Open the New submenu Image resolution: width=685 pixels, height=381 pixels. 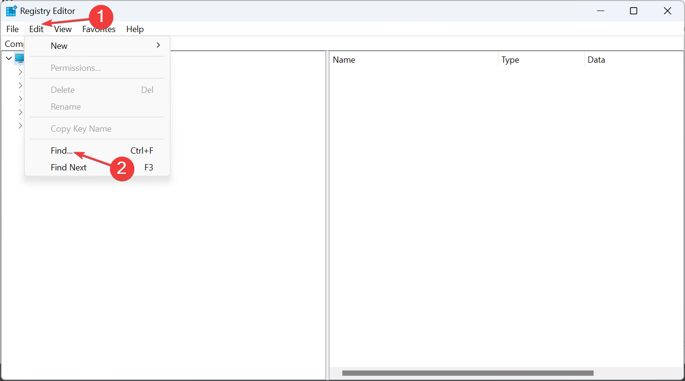pos(97,46)
